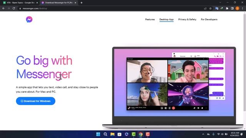Open the blue media player taskbar icon
Viewport: 246px width, 138px height.
(x=126, y=134)
